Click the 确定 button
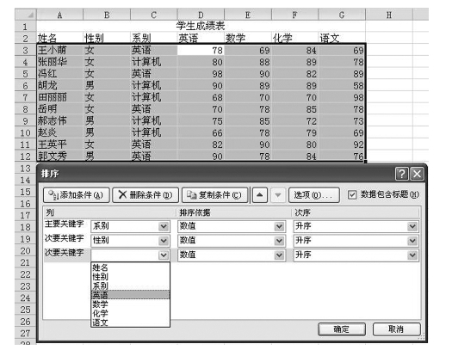 342,329
